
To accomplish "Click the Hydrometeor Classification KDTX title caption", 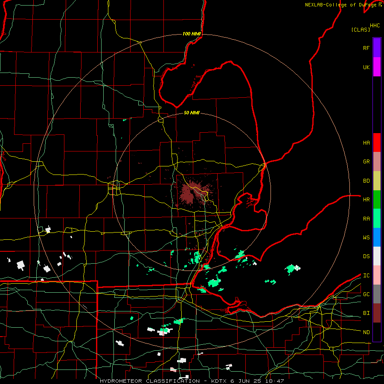I will point(192,381).
